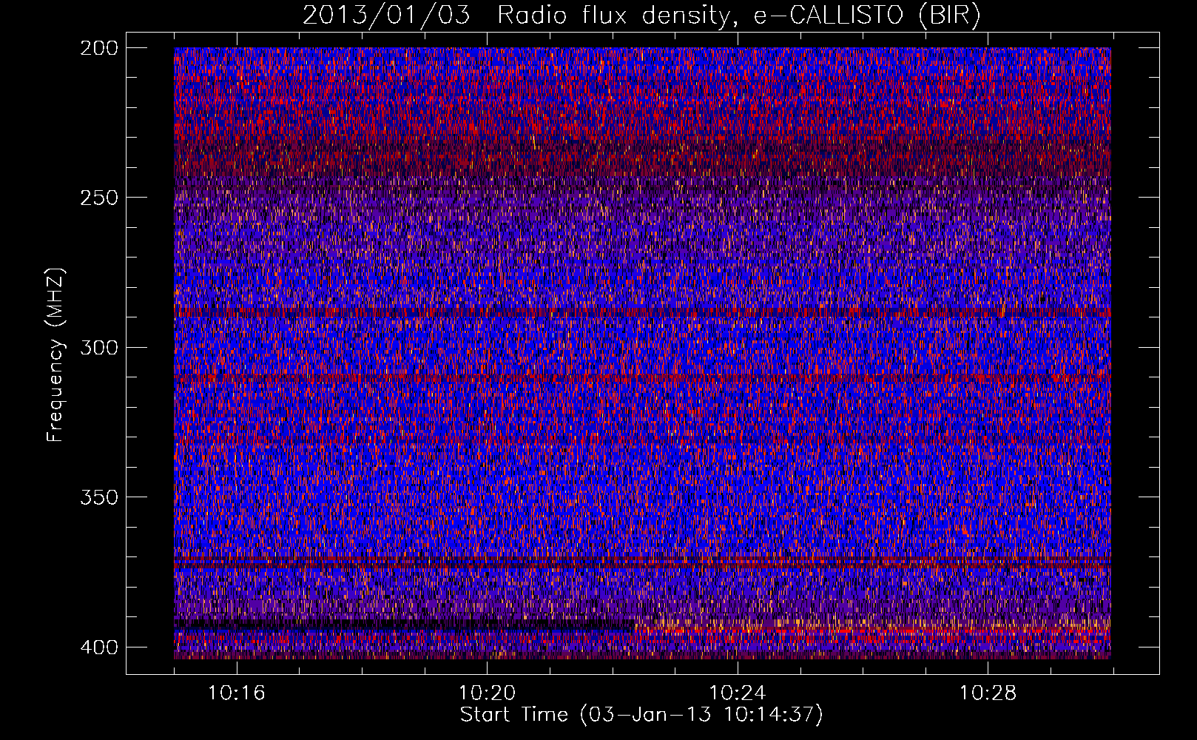Image resolution: width=1197 pixels, height=740 pixels.
Task: Click the 'Start Time (03-Jan-13 10:14:37)' label
Action: tap(641, 715)
